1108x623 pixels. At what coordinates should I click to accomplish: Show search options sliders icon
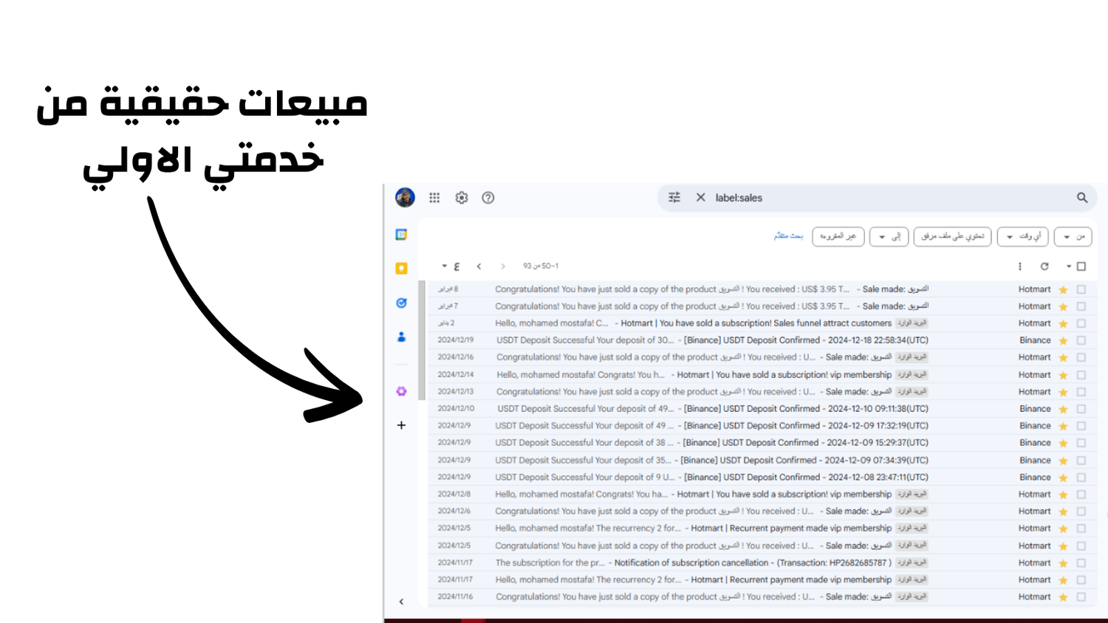[x=674, y=198]
